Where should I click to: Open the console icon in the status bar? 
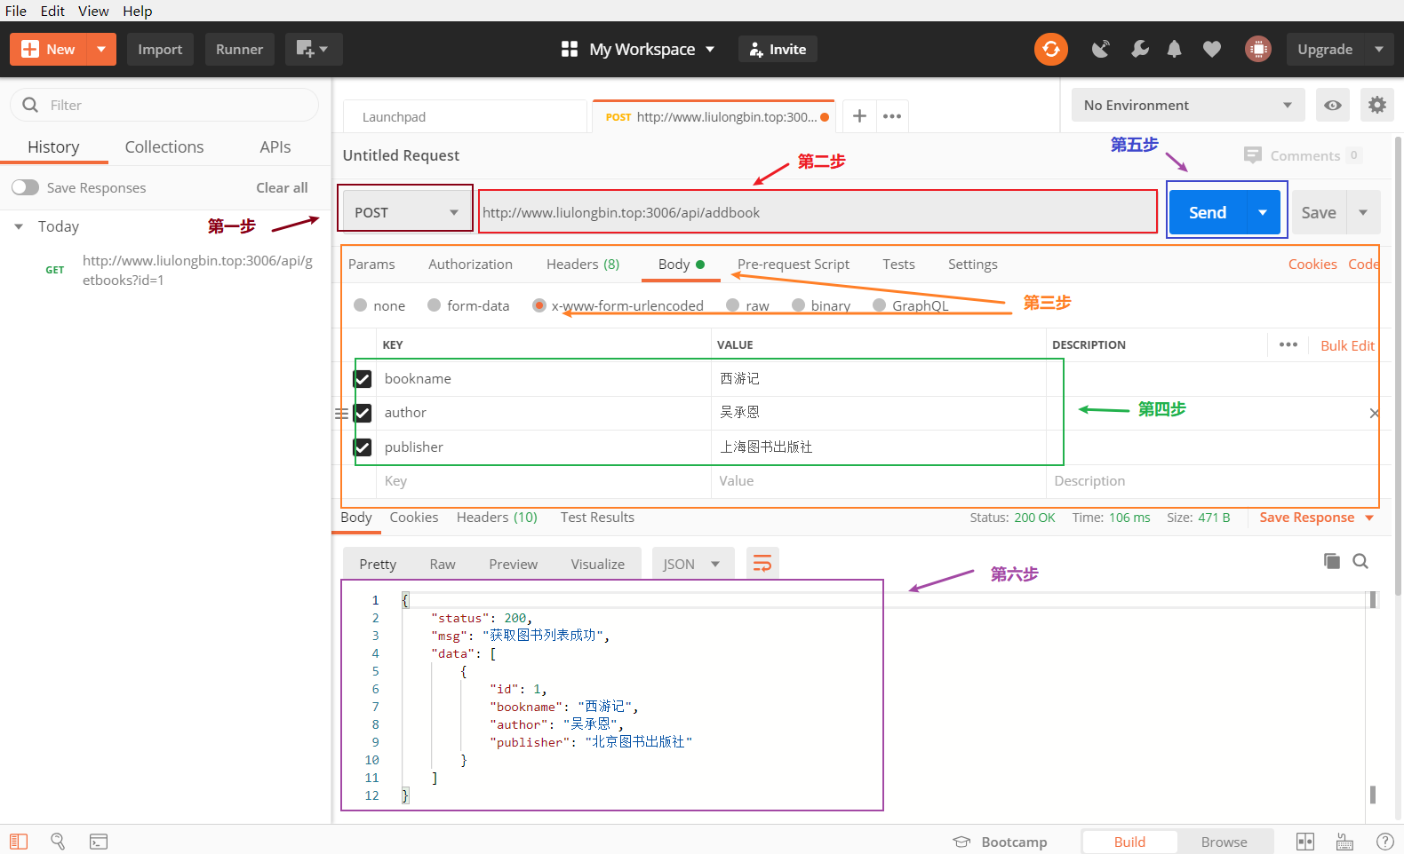(99, 842)
